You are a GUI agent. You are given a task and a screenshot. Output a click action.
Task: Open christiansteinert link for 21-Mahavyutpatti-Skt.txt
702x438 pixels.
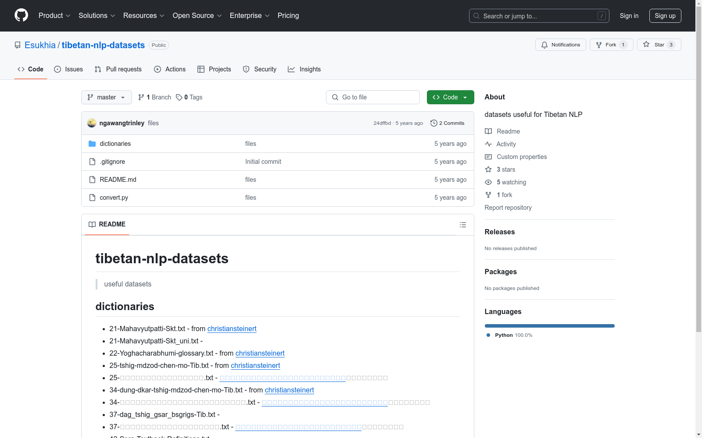coord(232,329)
